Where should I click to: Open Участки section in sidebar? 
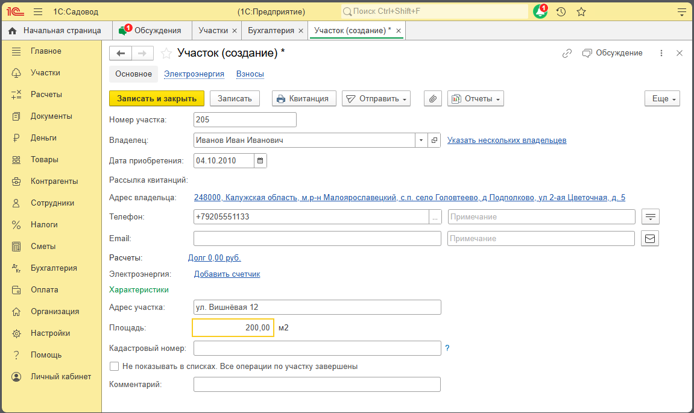(x=45, y=73)
